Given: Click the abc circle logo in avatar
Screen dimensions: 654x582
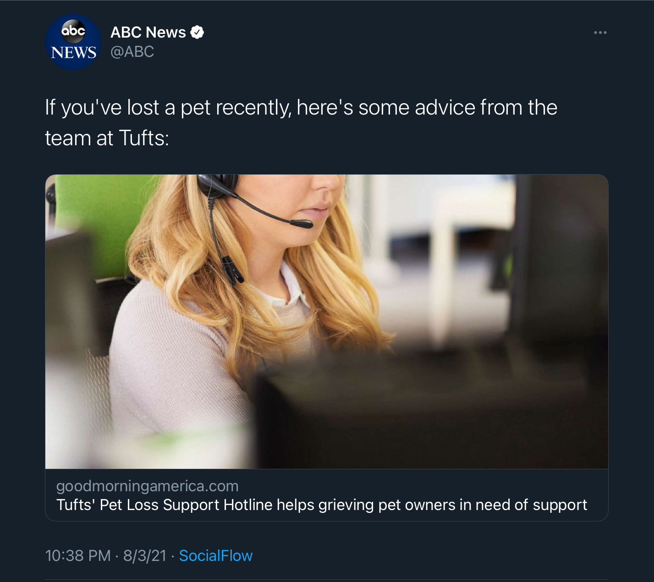Looking at the screenshot, I should click(73, 31).
